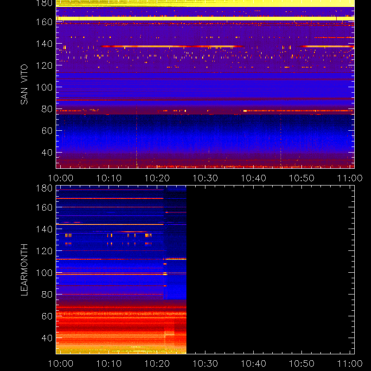The height and width of the screenshot is (371, 371).
Task: Click San Vito plot's 10:40 time label
Action: click(254, 178)
